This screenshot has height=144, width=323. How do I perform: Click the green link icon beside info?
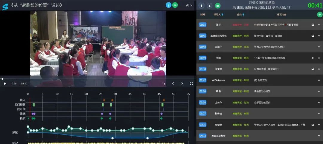[x=175, y=5]
